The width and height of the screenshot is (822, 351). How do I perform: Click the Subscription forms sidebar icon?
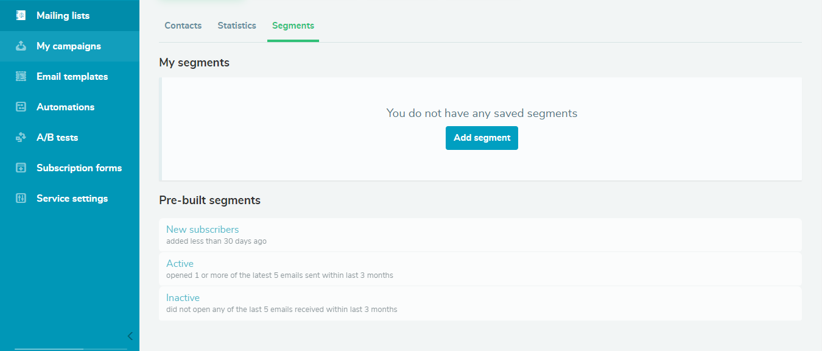click(21, 168)
